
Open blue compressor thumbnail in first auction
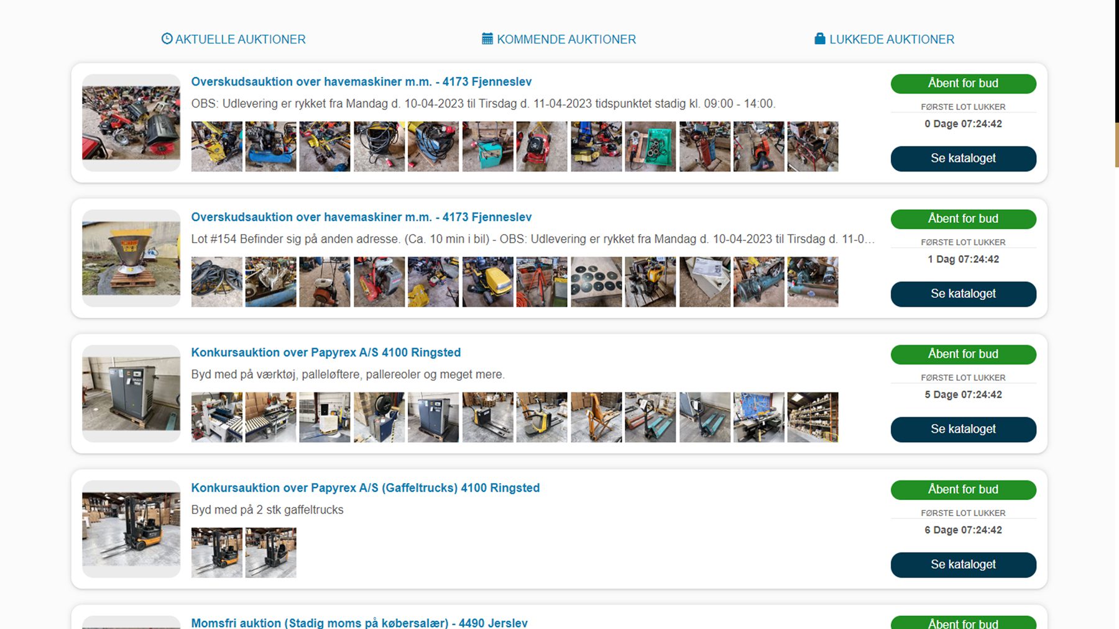[270, 147]
